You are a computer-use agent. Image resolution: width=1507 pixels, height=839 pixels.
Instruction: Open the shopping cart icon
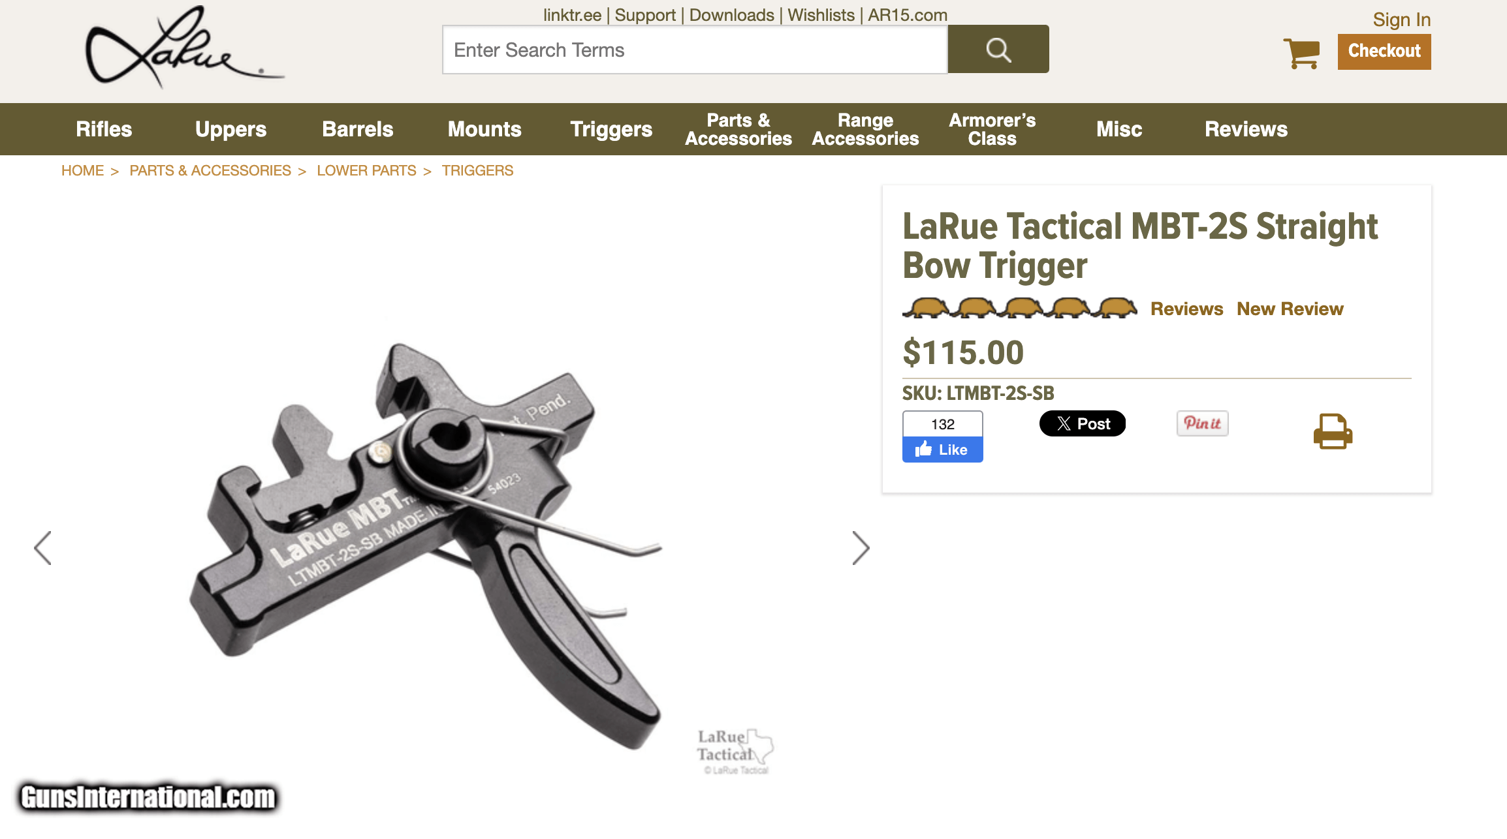pos(1301,53)
